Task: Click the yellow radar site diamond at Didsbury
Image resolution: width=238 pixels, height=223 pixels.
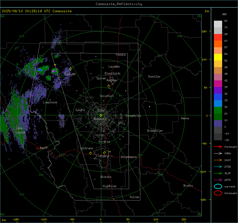Action: coord(101,116)
